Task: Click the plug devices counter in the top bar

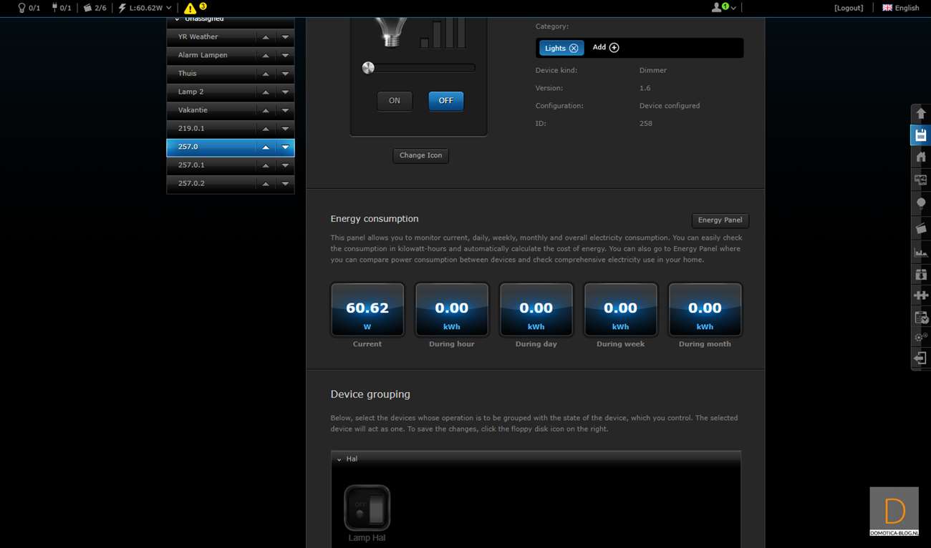Action: pyautogui.click(x=61, y=8)
